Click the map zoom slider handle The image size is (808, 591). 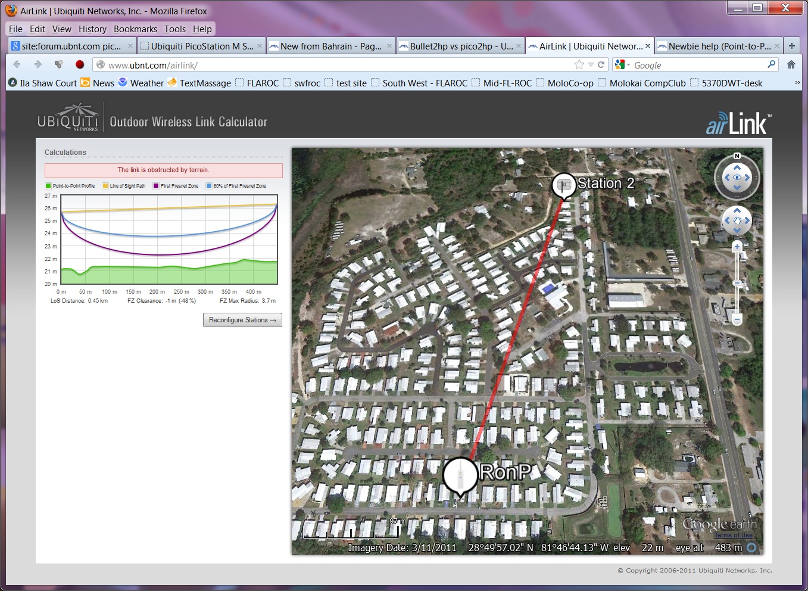[737, 283]
